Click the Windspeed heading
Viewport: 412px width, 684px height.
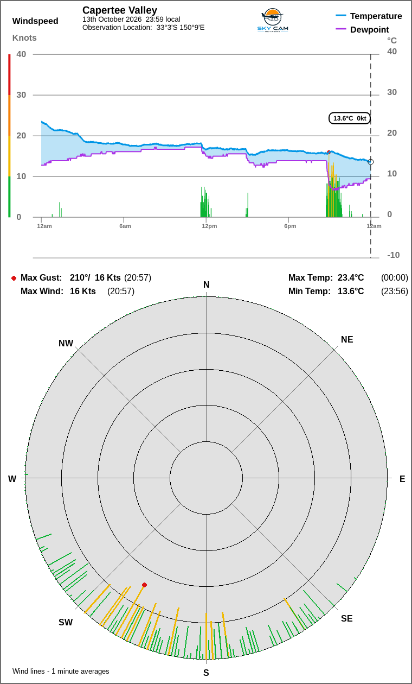point(35,21)
